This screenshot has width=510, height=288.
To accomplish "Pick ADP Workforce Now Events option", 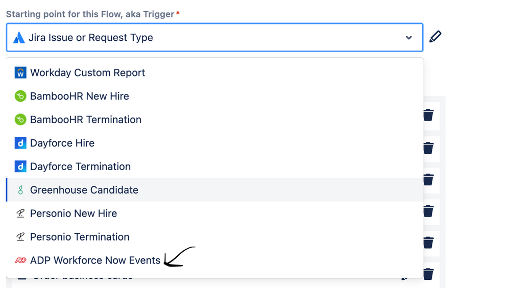I will pos(214,260).
